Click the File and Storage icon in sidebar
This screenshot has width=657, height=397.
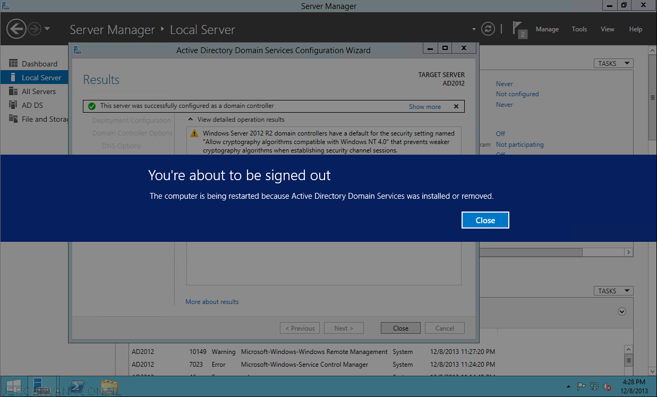tap(13, 119)
